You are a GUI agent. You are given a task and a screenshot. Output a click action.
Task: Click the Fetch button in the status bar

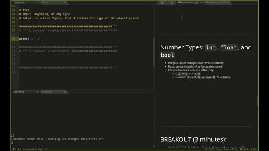click(235, 149)
